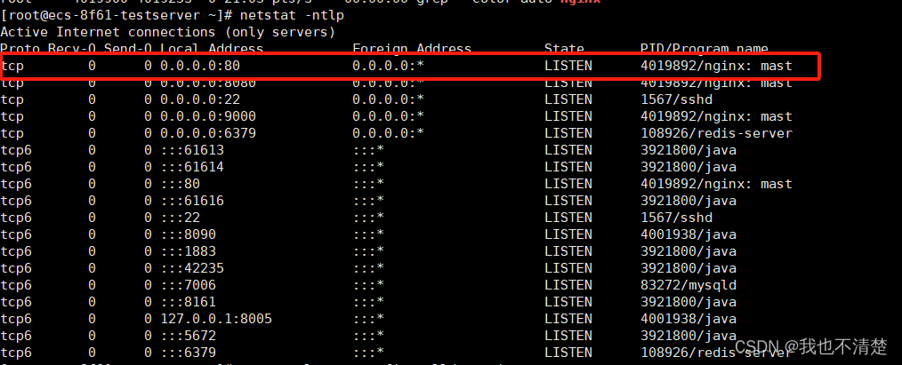Viewport: 902px width, 365px height.
Task: Click 4001938/java in the :::8090 row
Action: coord(689,234)
